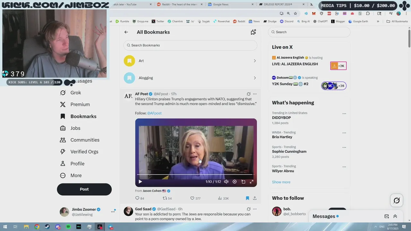Open Grok in the sidebar
This screenshot has height=231, width=411.
71,93
